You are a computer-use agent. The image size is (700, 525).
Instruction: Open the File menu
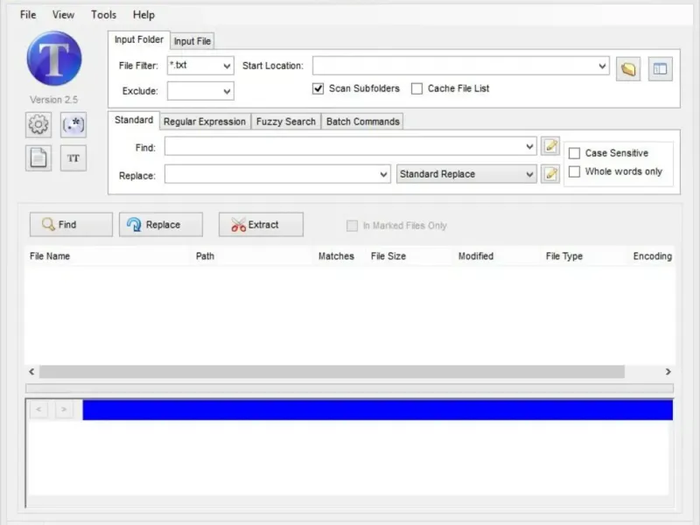(28, 15)
